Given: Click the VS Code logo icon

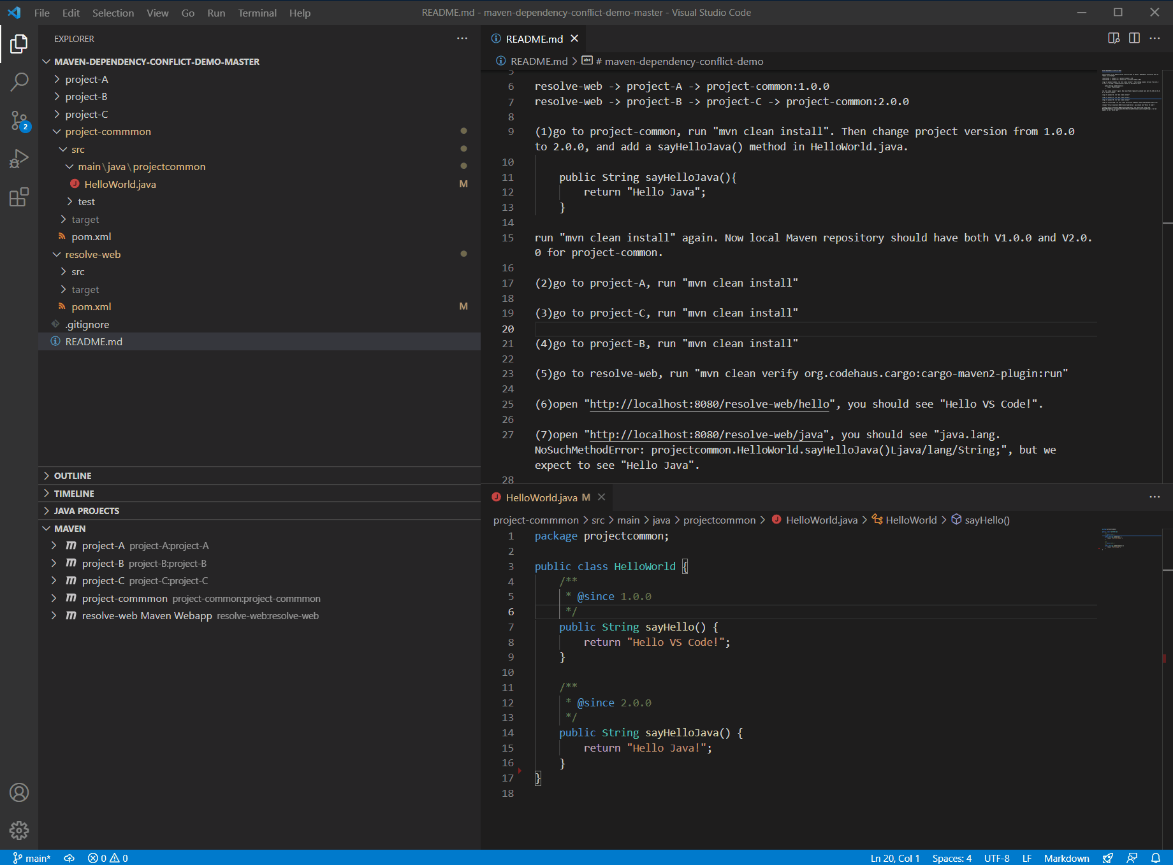Looking at the screenshot, I should click(14, 13).
